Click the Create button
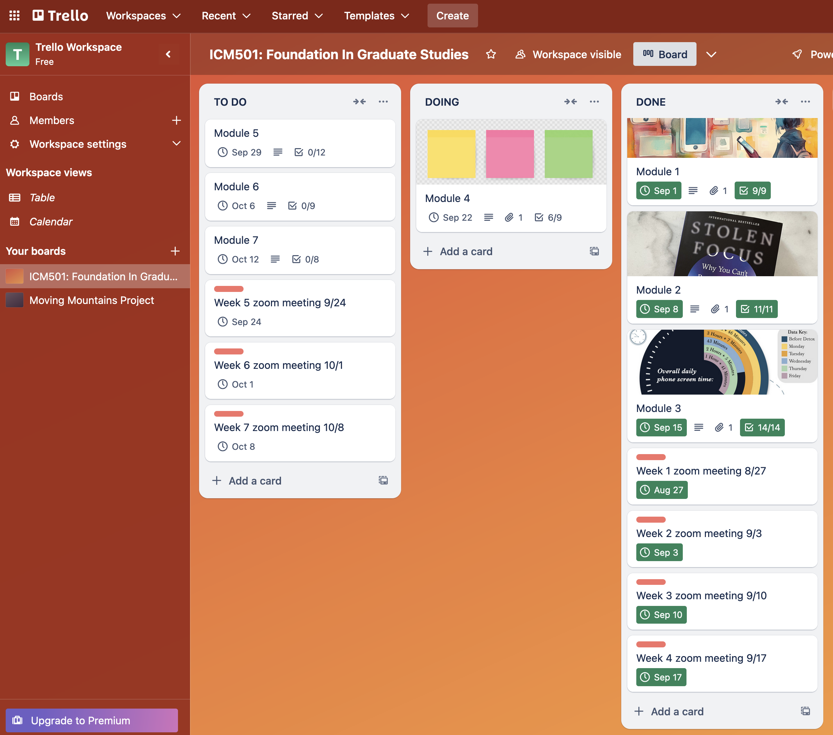Viewport: 833px width, 735px height. coord(452,15)
